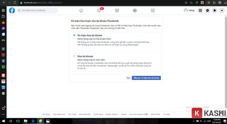Viewport: 227px width, 124px height.
Task: Select the Vô hiệu hóa tài khoản radio
Action: [x=74, y=35]
